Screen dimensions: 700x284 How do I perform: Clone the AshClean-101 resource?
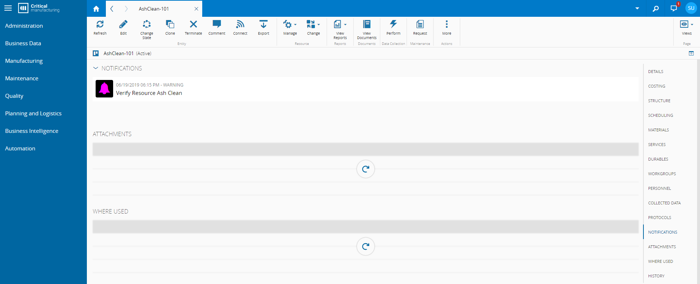170,24
